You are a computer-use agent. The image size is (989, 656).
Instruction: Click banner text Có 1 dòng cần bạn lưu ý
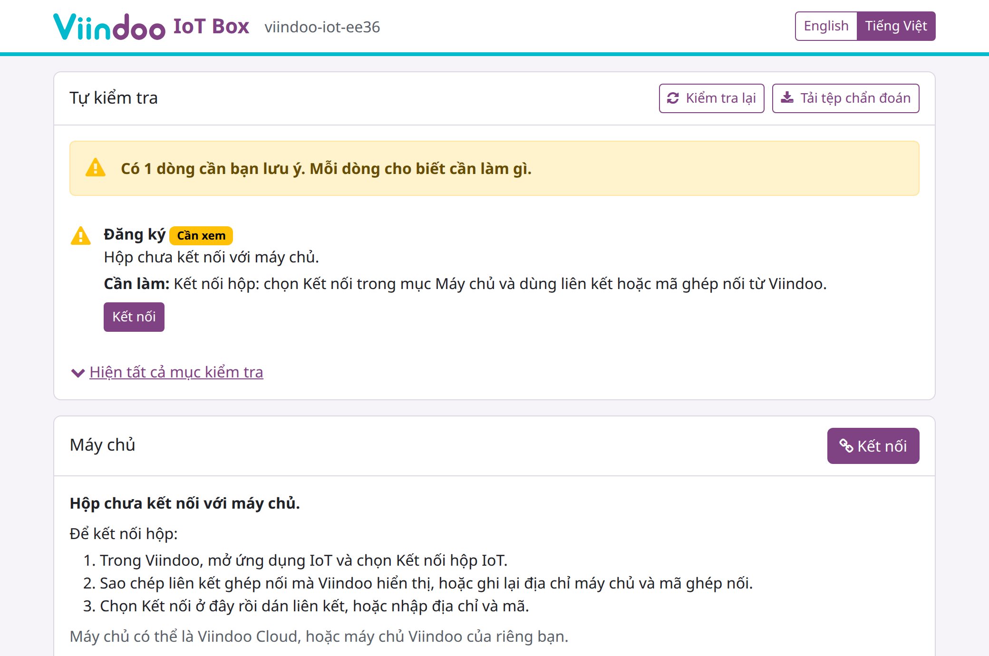(326, 169)
